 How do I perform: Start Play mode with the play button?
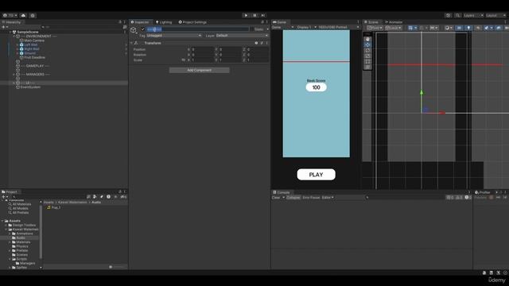[246, 15]
